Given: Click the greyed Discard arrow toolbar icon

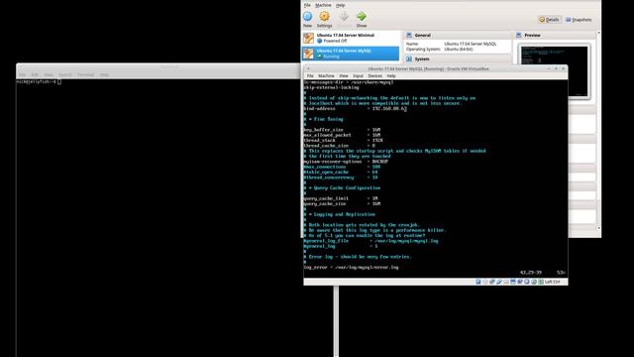Looking at the screenshot, I should pos(344,17).
